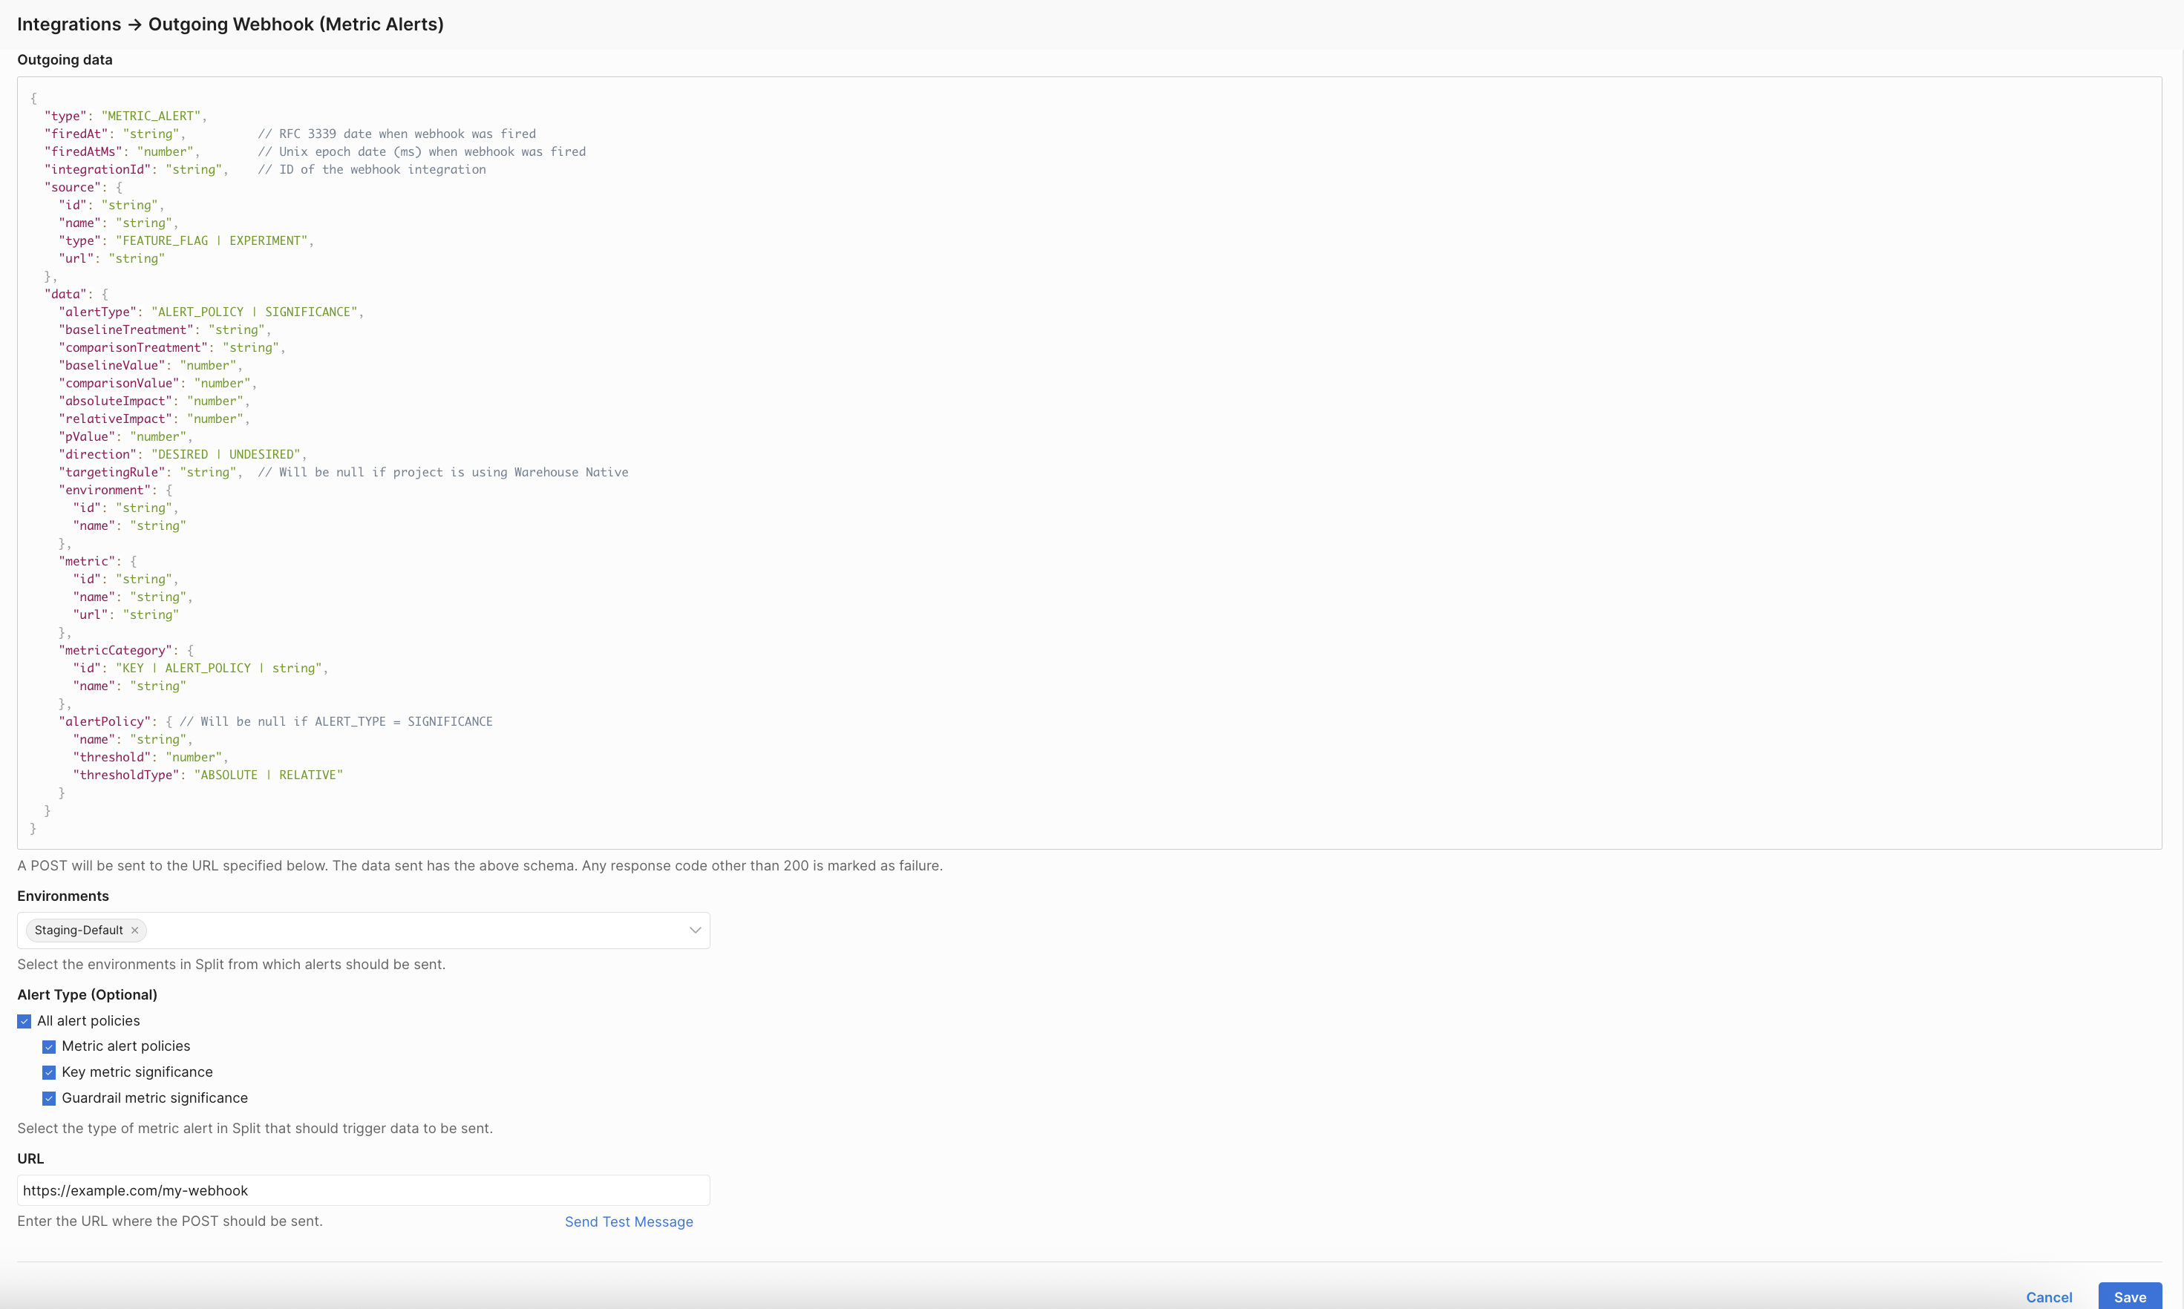Image resolution: width=2184 pixels, height=1309 pixels.
Task: Click the Staging-Default tag label
Action: point(79,931)
